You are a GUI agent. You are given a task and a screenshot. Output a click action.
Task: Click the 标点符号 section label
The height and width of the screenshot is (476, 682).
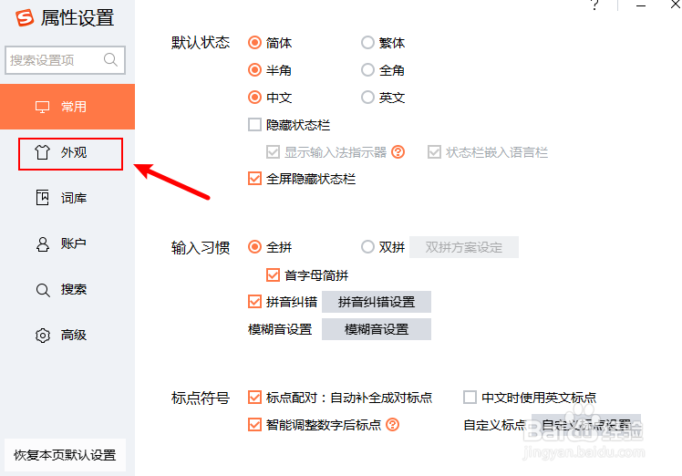201,398
